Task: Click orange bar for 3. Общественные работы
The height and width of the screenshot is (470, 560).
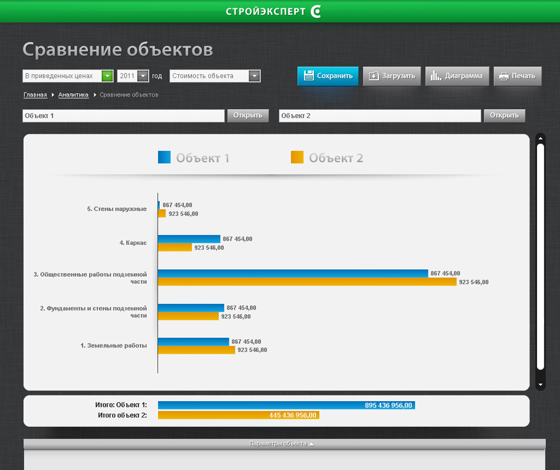Action: tap(307, 282)
